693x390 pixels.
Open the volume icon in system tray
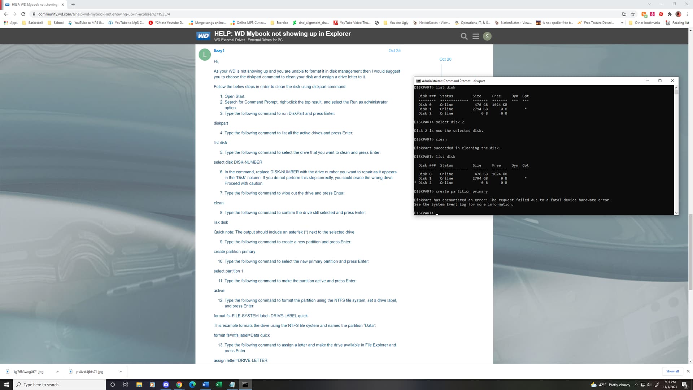click(x=649, y=385)
